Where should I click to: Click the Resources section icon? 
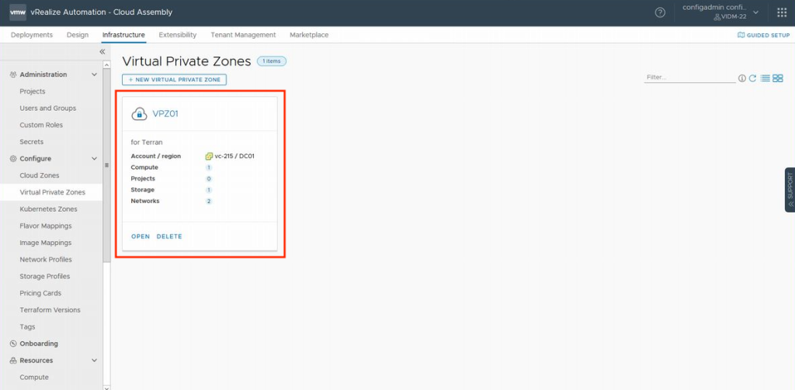(13, 361)
